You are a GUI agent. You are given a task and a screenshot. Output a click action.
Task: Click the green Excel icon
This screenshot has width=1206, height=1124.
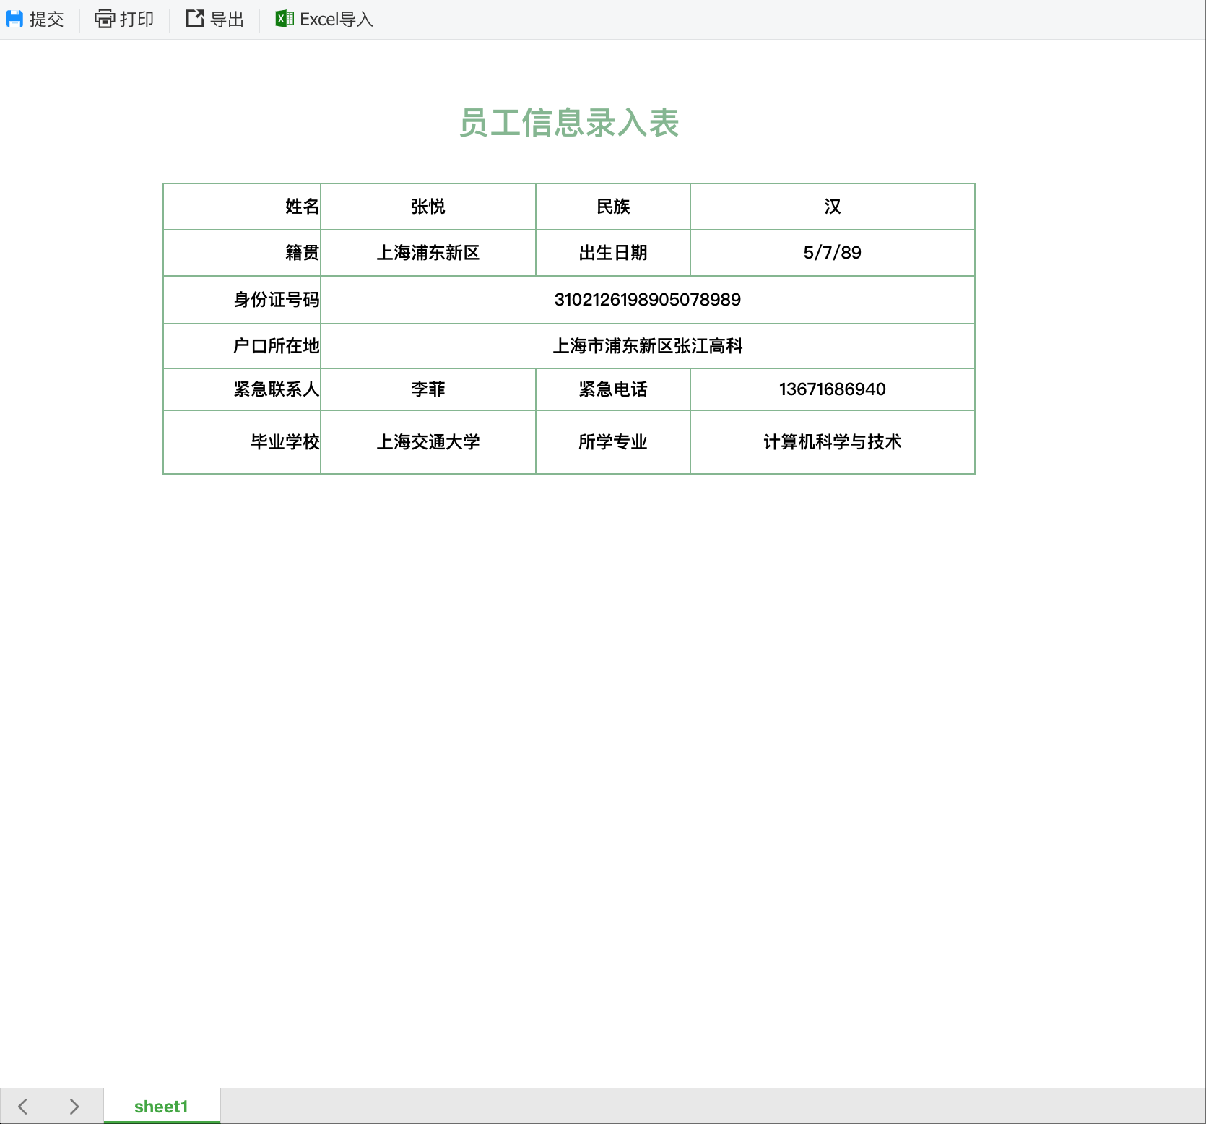point(285,19)
